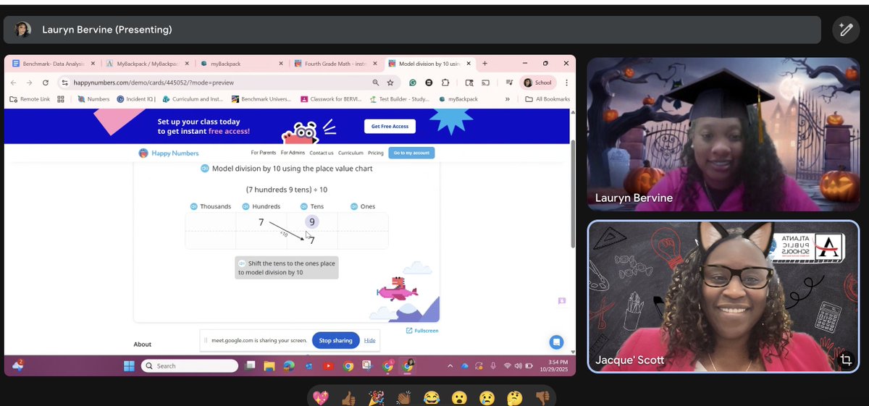
Task: Click Go to my account button
Action: pos(411,153)
